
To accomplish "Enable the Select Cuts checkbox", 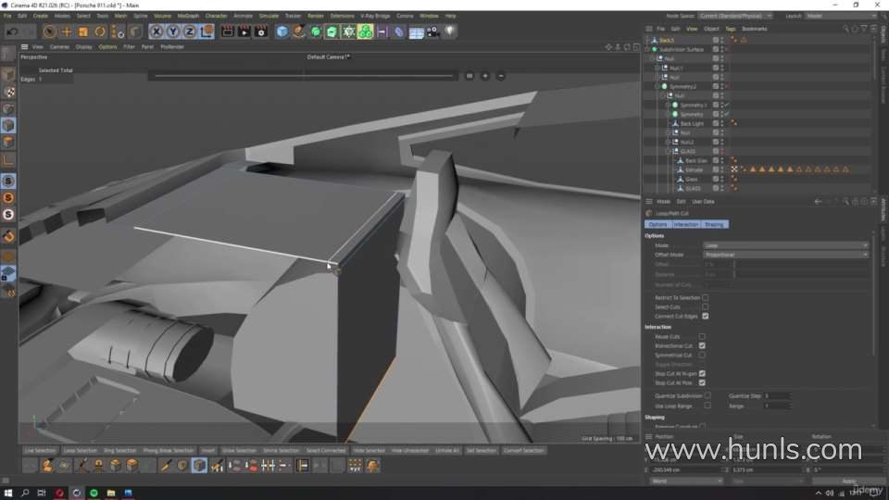I will pyautogui.click(x=705, y=306).
